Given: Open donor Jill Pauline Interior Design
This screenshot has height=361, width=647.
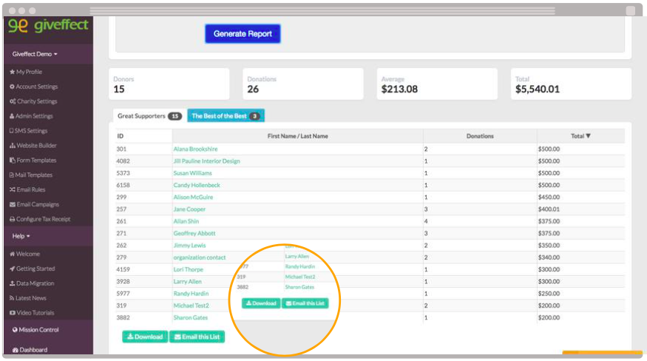Looking at the screenshot, I should [206, 161].
